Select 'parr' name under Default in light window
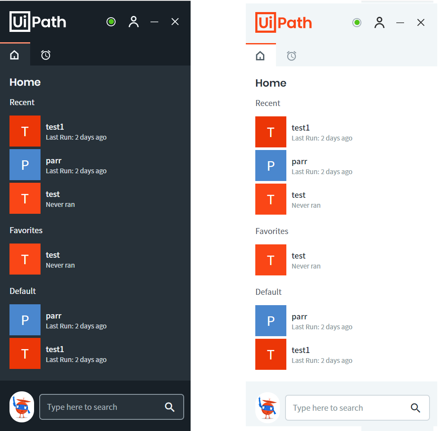 [x=299, y=317]
